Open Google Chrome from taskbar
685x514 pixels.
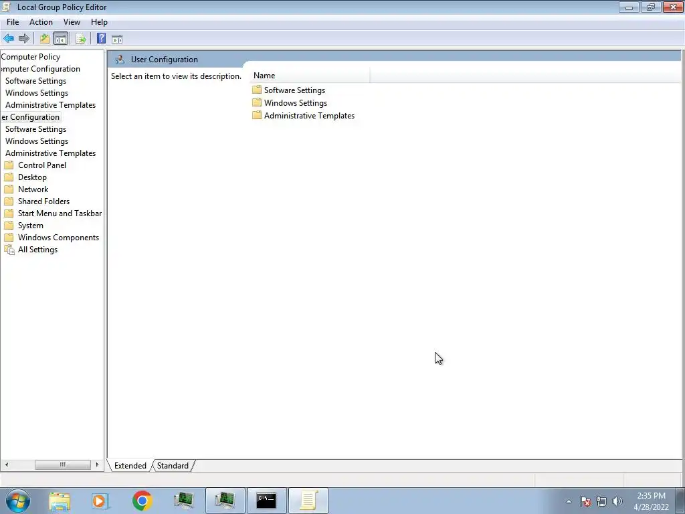pyautogui.click(x=142, y=501)
